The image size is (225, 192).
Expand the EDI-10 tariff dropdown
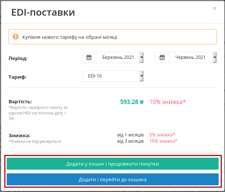(x=113, y=76)
